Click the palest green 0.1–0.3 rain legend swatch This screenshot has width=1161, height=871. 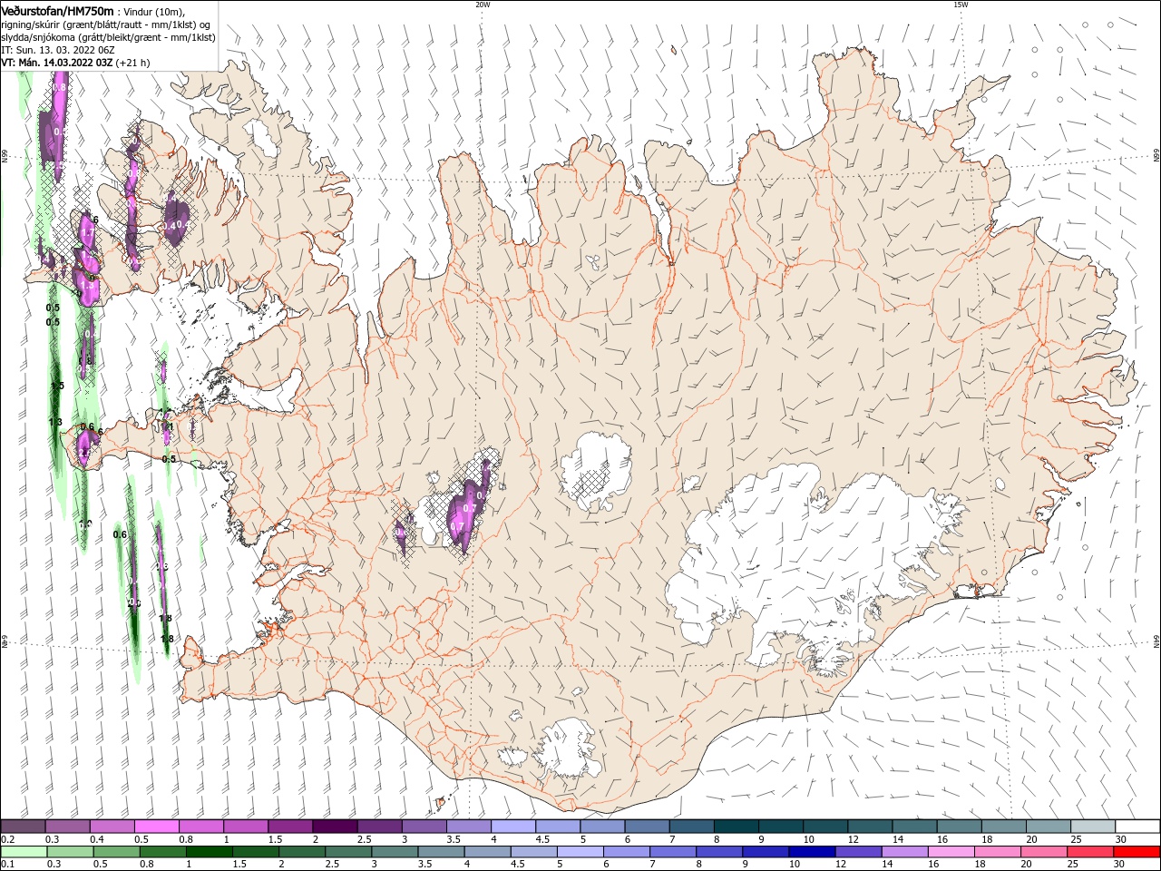23,852
